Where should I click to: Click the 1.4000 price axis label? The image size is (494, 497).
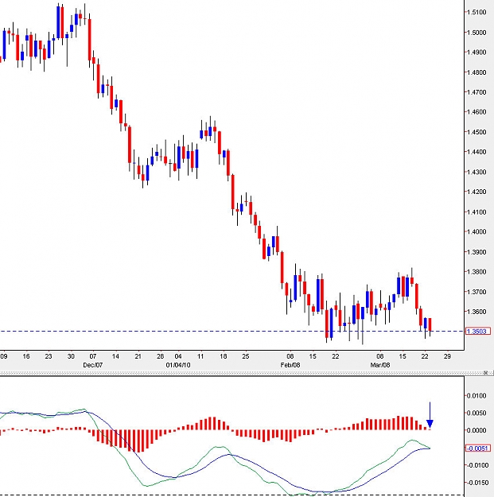(476, 232)
